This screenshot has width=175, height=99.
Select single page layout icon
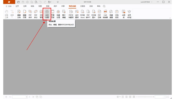(123, 97)
